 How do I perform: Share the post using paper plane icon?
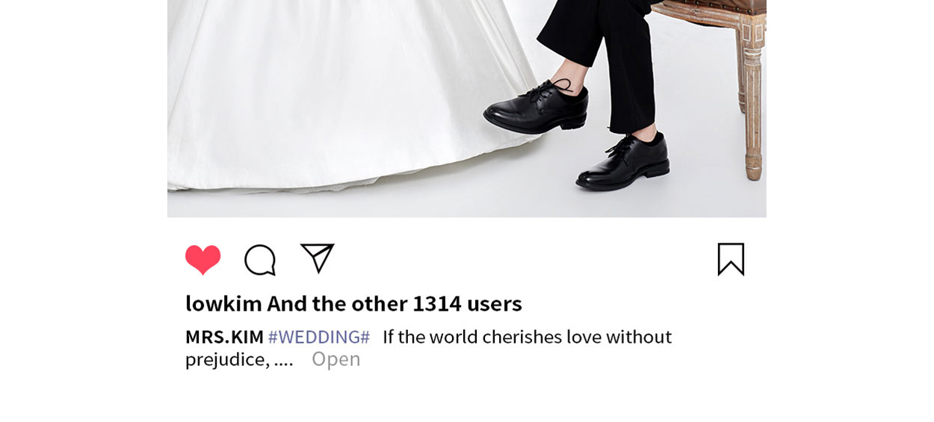tap(317, 258)
